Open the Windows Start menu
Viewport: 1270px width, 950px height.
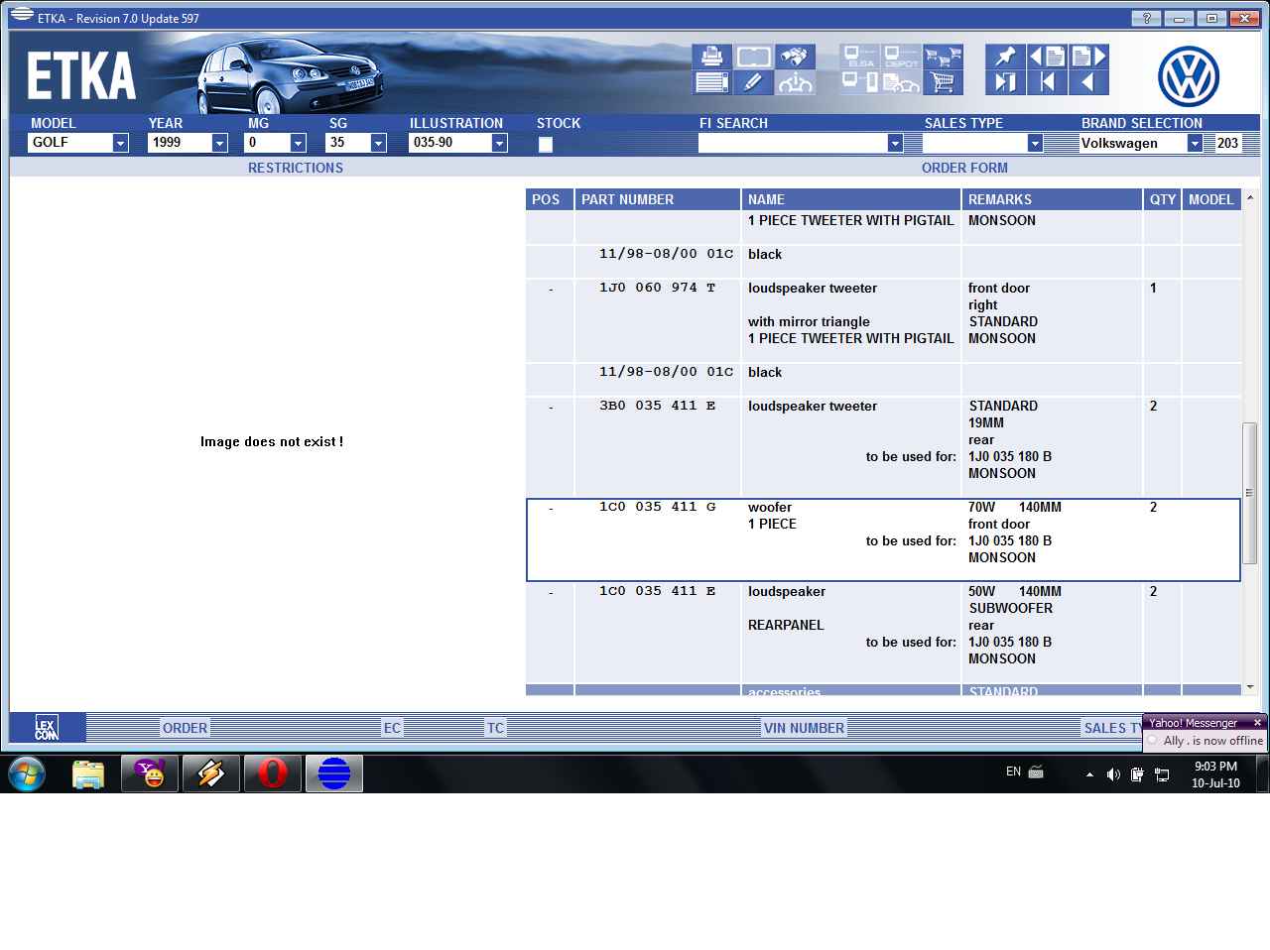(x=27, y=773)
